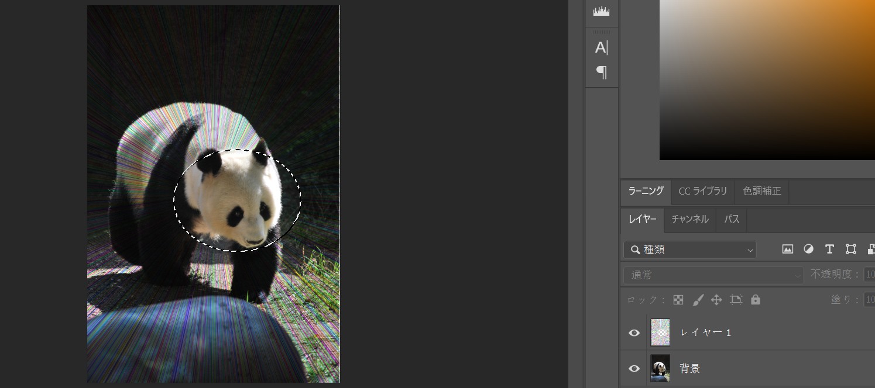
Task: Filter layers by pixel image icon
Action: 788,250
